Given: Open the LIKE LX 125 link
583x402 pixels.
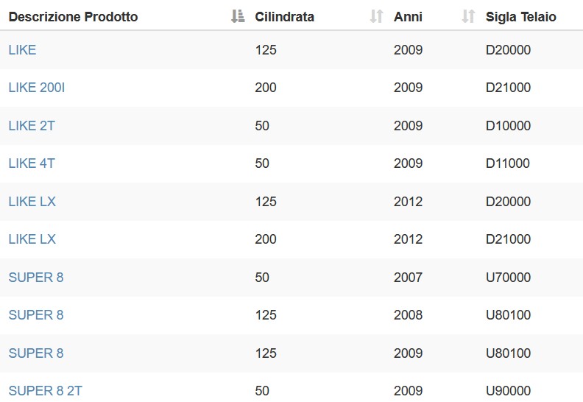Looking at the screenshot, I should click(x=32, y=202).
